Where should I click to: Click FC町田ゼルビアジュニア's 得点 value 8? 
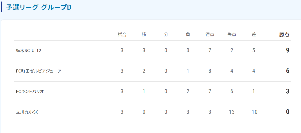[210, 71]
